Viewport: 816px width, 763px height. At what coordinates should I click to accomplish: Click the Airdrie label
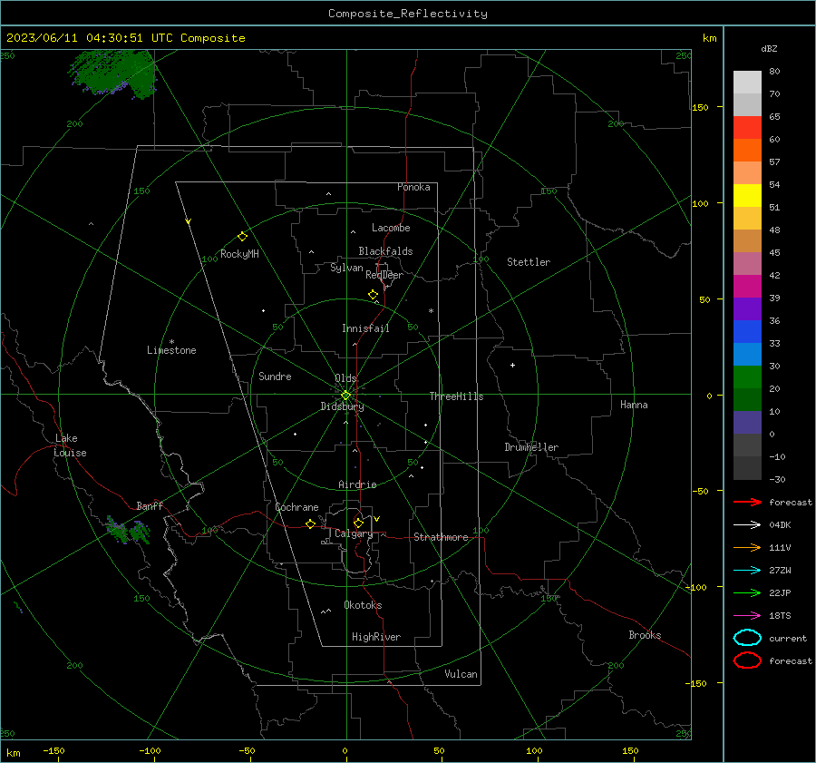point(357,484)
